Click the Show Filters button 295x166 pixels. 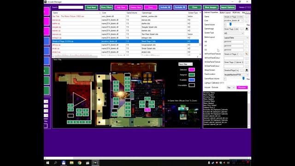106,7
